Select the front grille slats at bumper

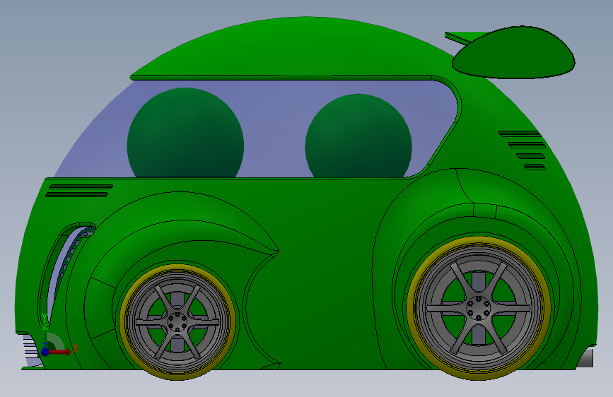point(32,351)
